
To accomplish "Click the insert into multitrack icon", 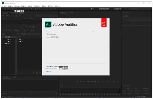I will [16, 16].
